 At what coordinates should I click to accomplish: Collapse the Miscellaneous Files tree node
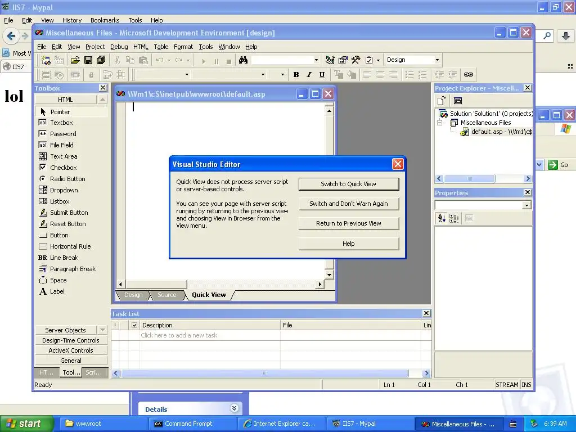tap(439, 123)
